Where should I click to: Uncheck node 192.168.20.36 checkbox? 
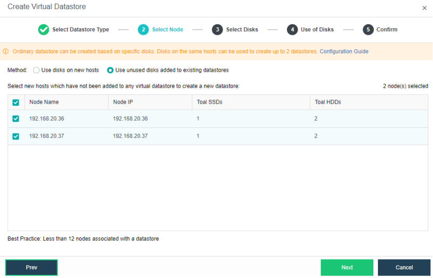tap(16, 119)
